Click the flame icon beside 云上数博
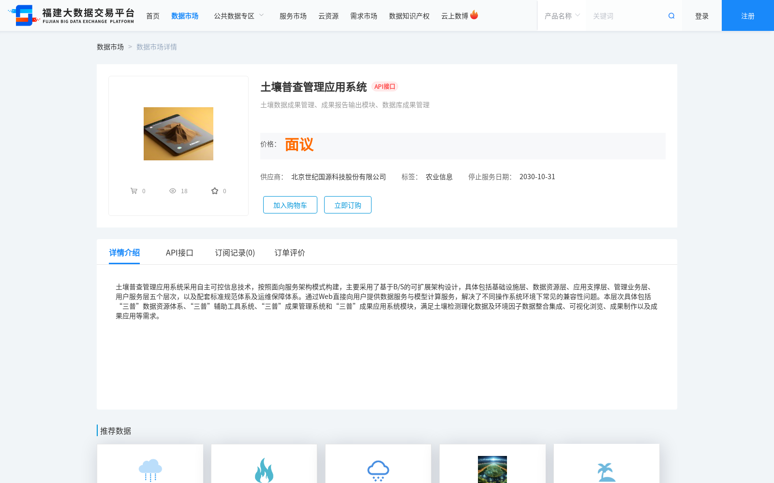Screen dimensions: 774x483 pos(474,14)
